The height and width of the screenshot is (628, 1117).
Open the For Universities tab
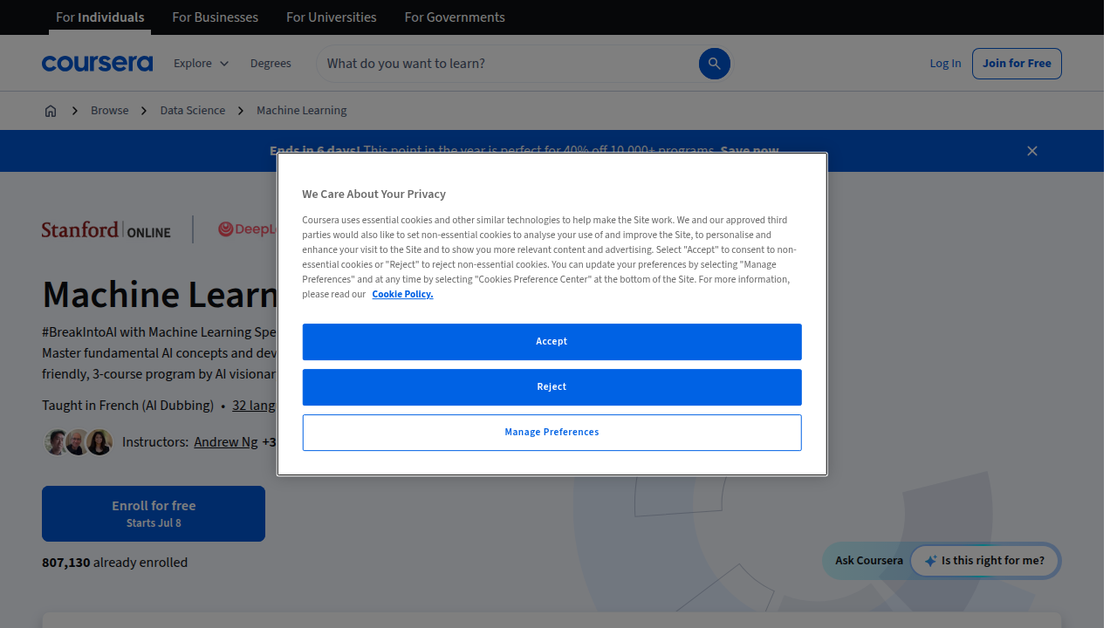(x=332, y=17)
